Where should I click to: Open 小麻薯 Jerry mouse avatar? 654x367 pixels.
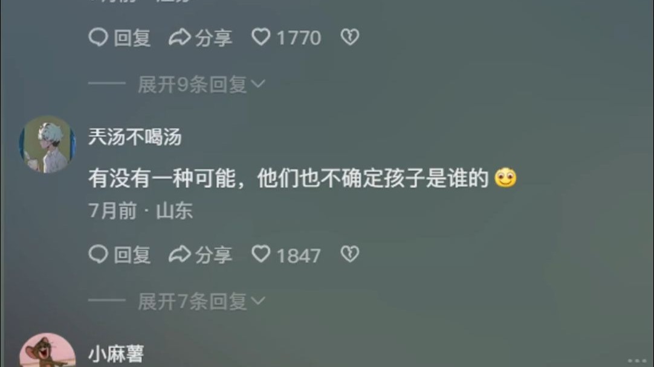[47, 350]
